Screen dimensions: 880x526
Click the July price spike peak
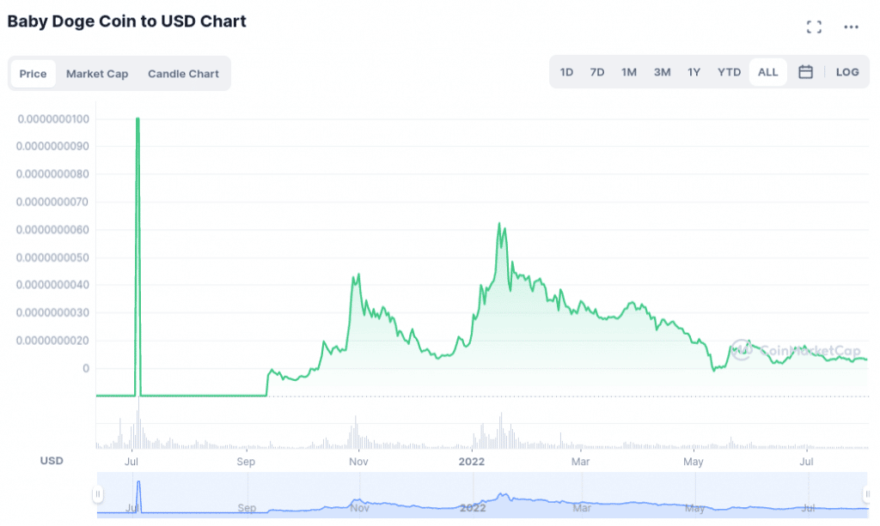(137, 119)
